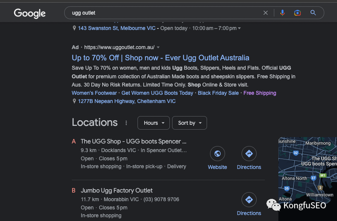
Task: Open search by image camera icon
Action: coord(298,13)
